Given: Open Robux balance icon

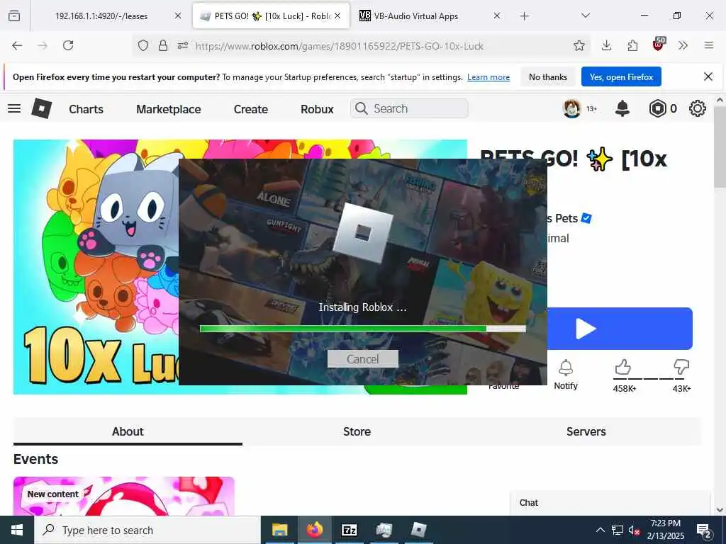Looking at the screenshot, I should pos(657,108).
